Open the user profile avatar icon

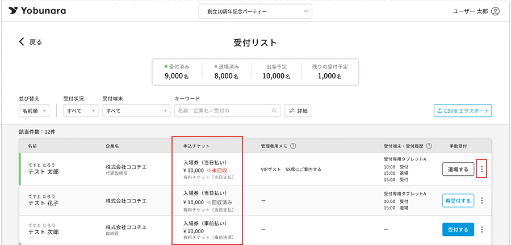(495, 11)
